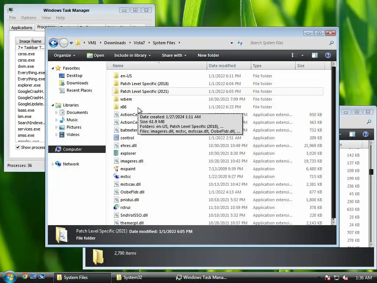Toggle the preview pane icon

pyautogui.click(x=314, y=55)
